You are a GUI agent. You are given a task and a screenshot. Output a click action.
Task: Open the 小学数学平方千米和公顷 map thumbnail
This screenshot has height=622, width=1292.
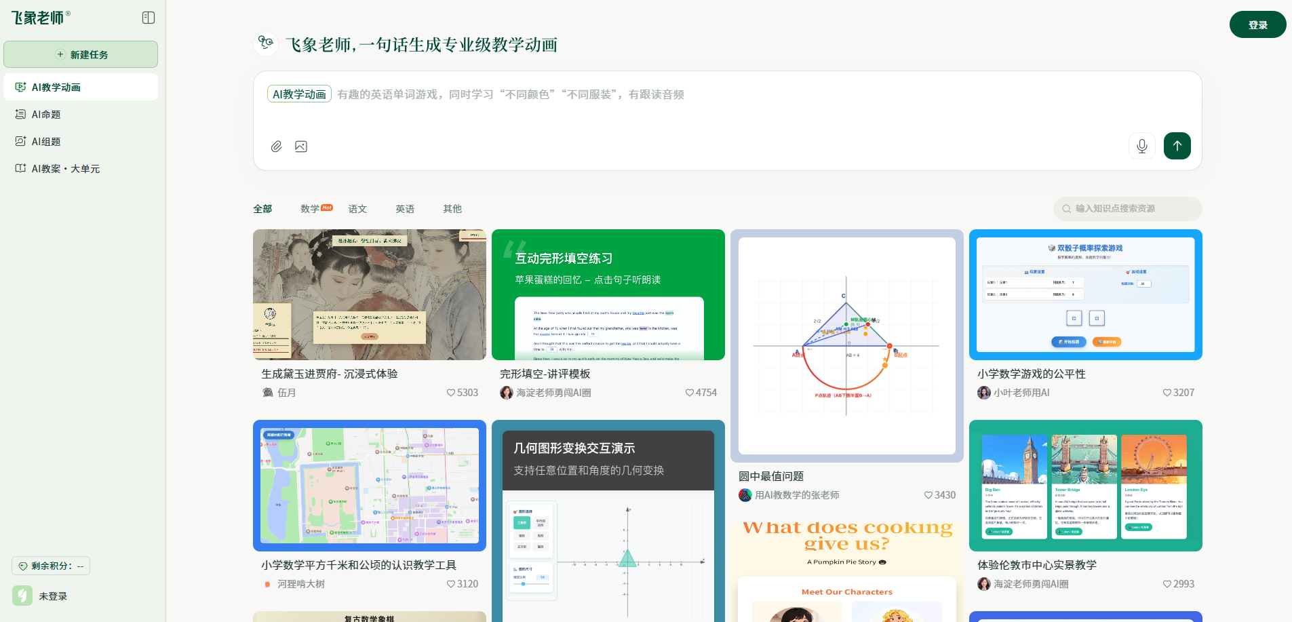click(370, 486)
